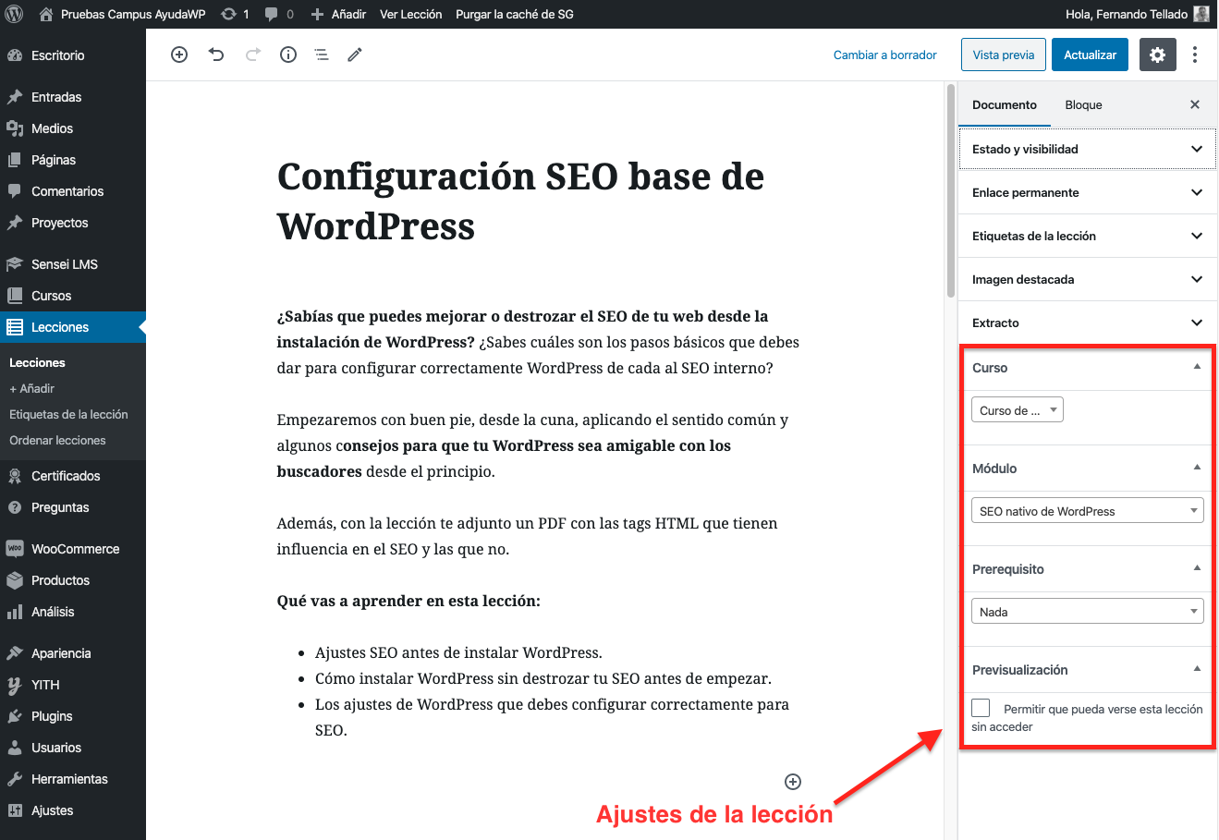Image resolution: width=1219 pixels, height=840 pixels.
Task: Click the Actualizar button
Action: [x=1090, y=55]
